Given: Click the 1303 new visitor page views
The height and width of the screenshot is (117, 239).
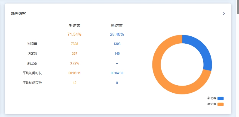Looking at the screenshot, I should (x=117, y=44).
